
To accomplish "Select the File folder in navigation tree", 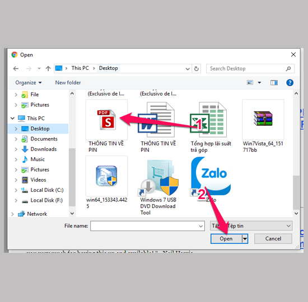I will point(35,95).
